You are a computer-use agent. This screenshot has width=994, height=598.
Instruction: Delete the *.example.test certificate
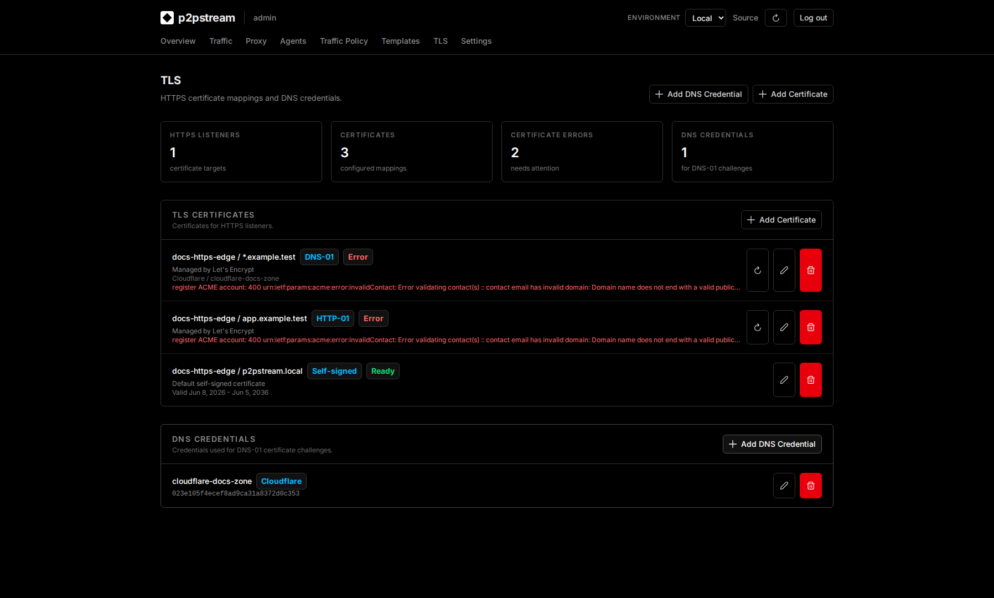click(x=811, y=270)
